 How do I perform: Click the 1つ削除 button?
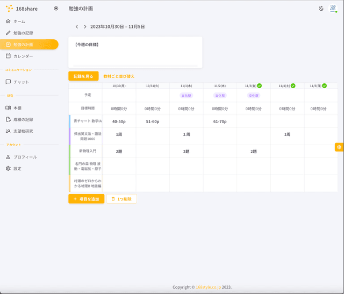click(x=121, y=199)
